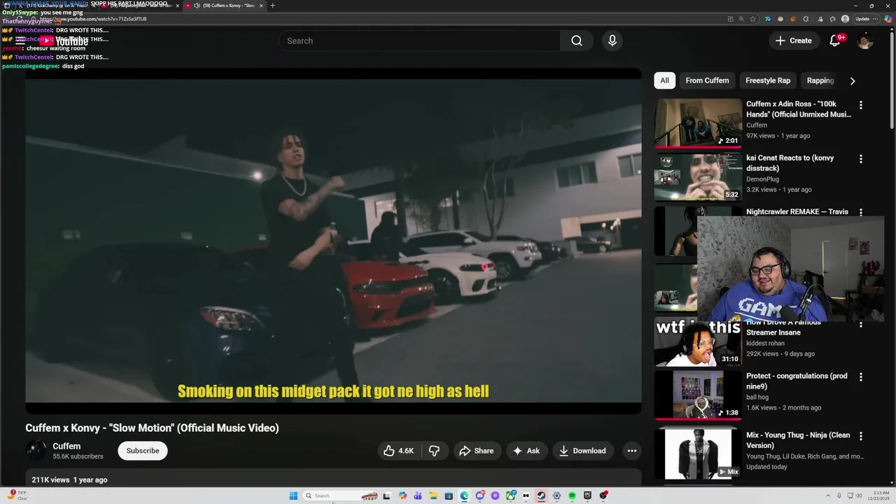Open volume control in system tray
Viewport: 896px width, 504px height.
pos(858,496)
